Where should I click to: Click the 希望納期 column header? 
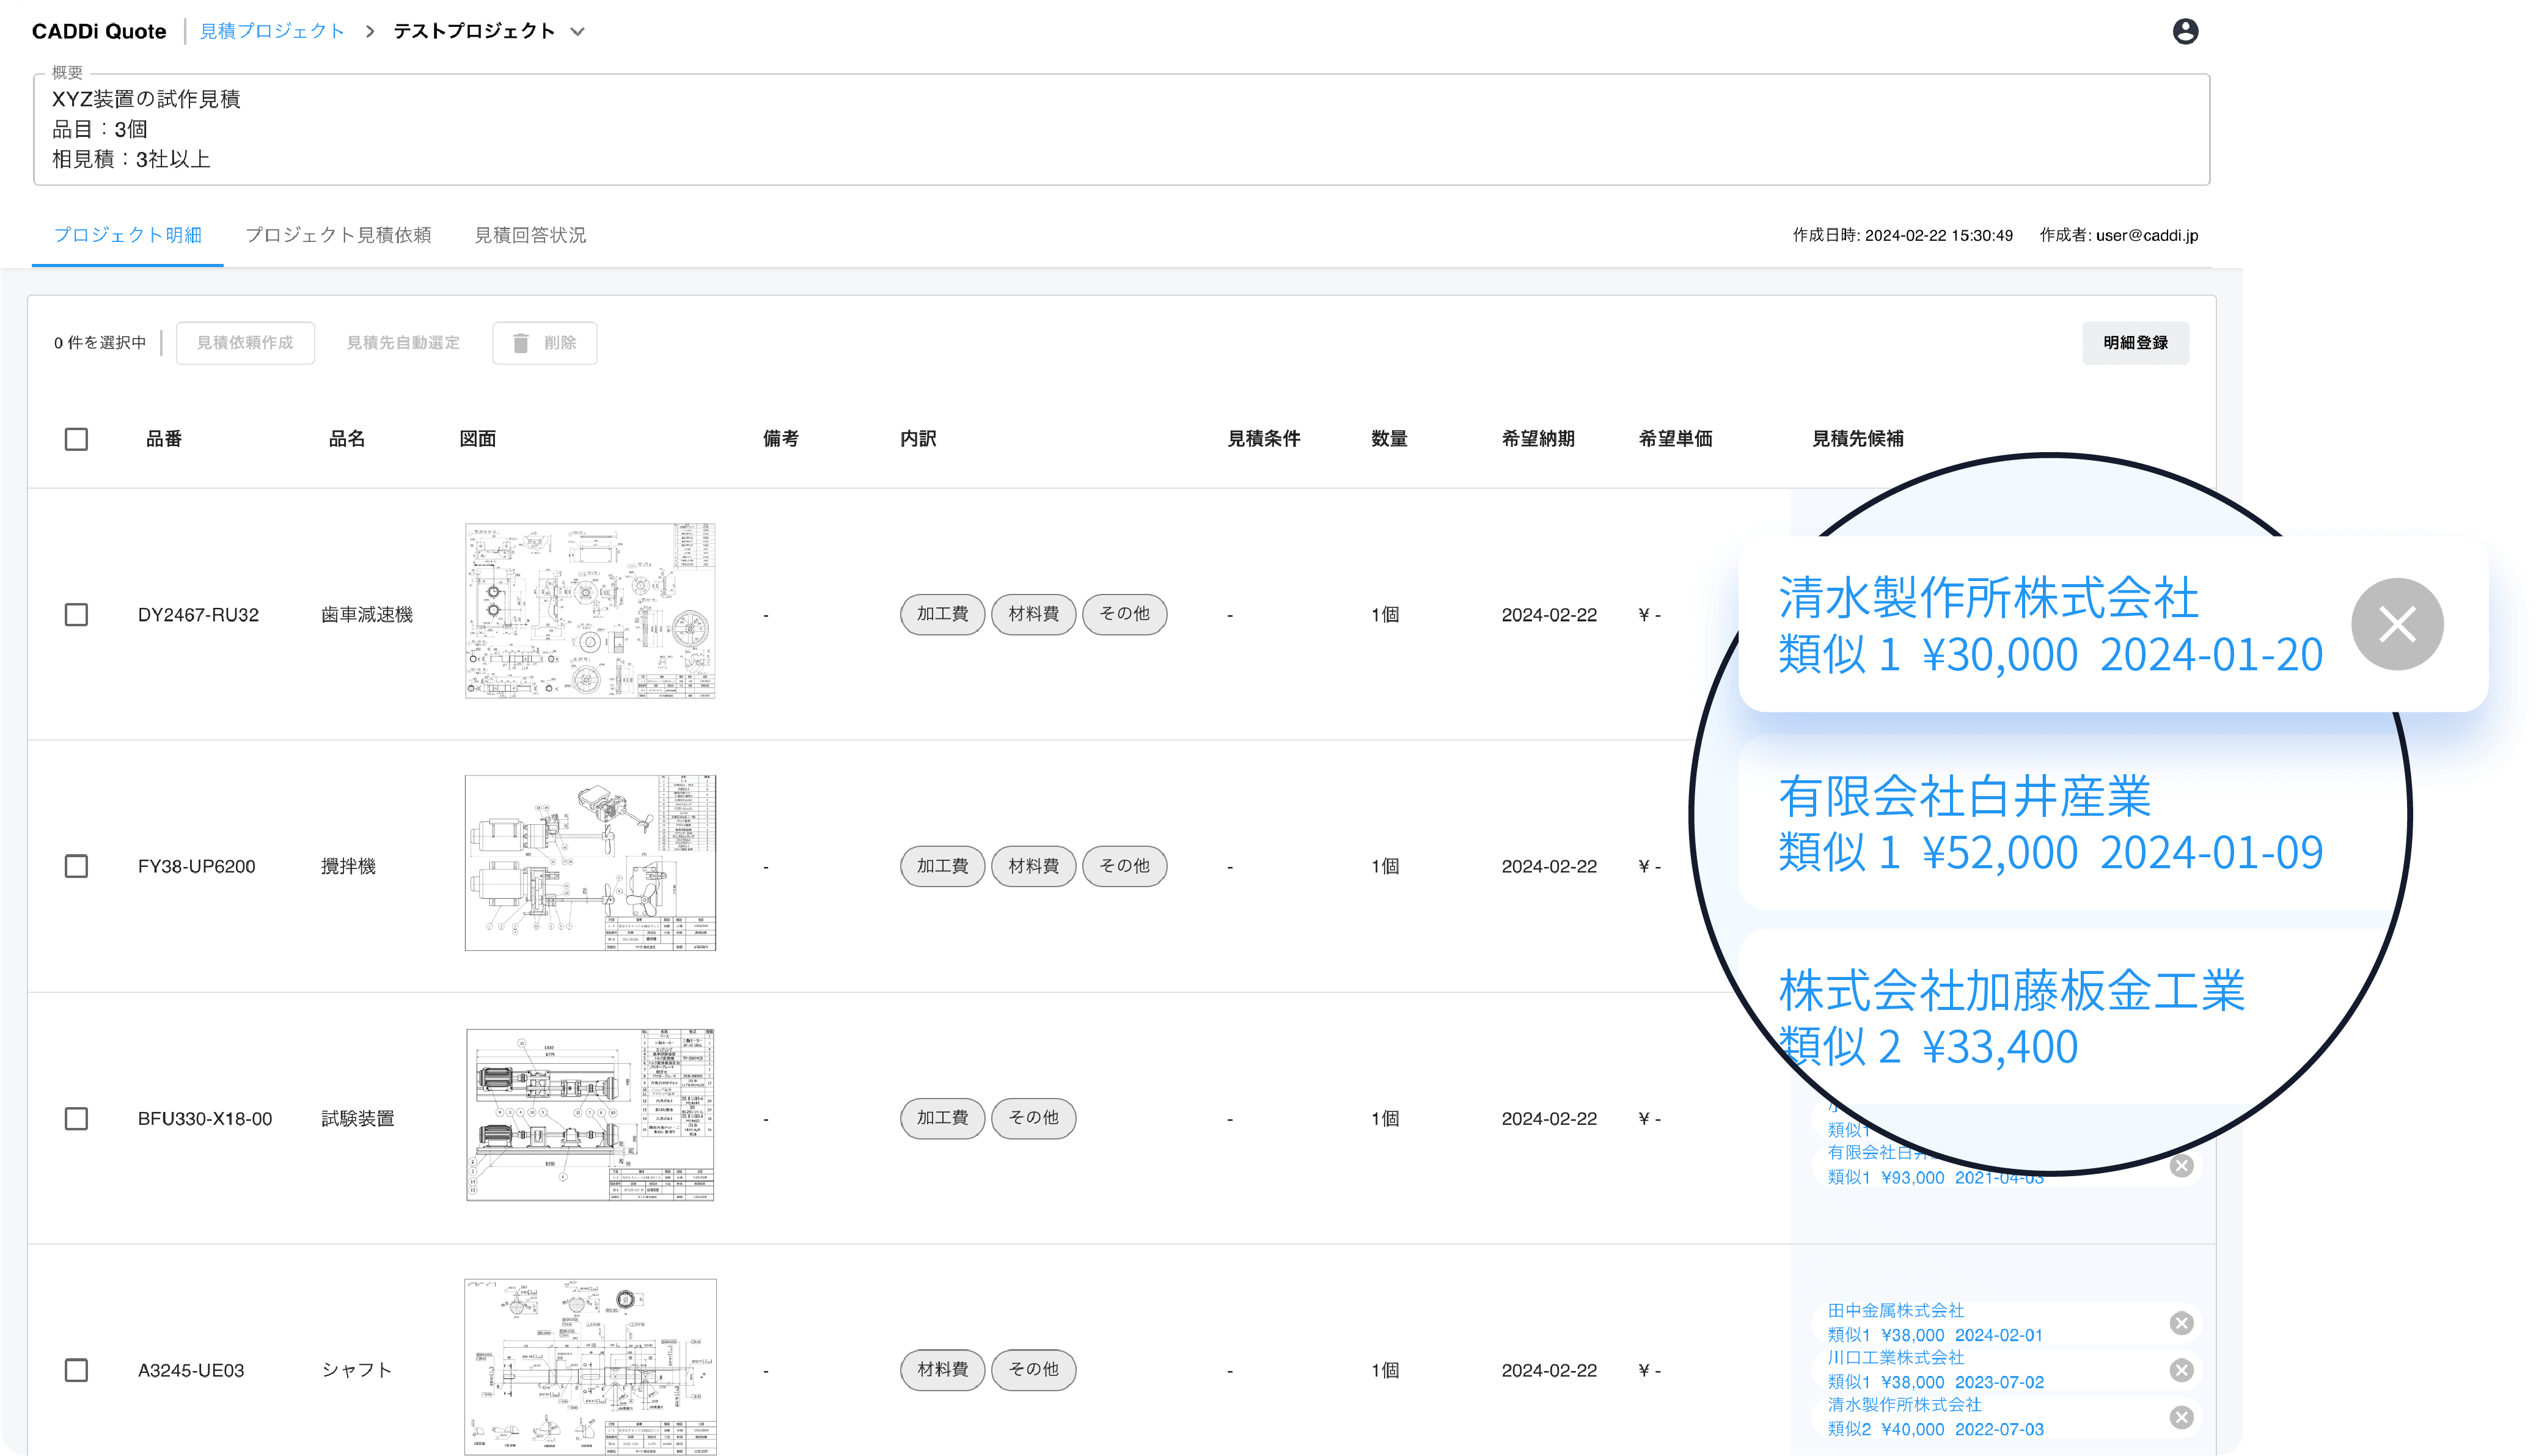point(1538,439)
